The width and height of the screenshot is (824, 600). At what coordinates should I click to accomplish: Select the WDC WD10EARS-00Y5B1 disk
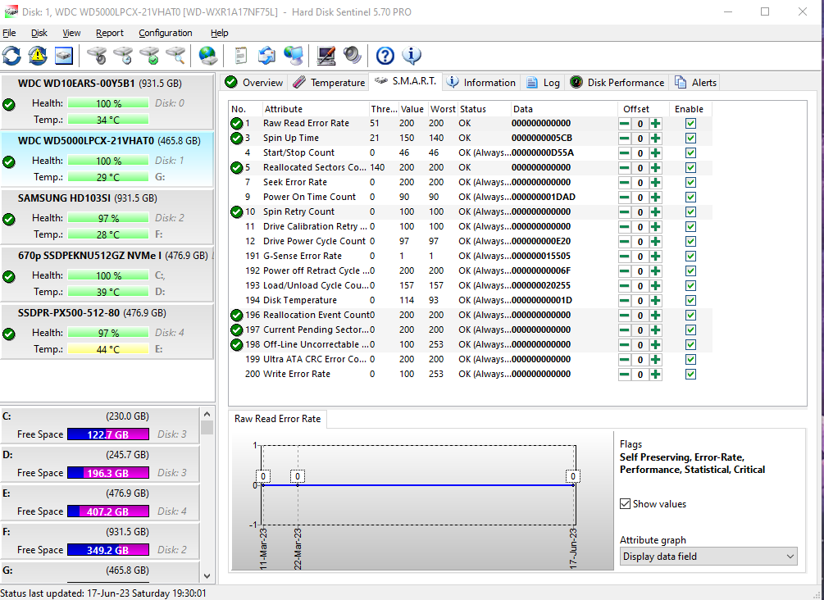tap(107, 102)
